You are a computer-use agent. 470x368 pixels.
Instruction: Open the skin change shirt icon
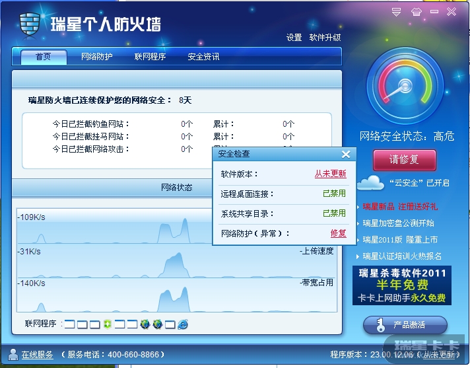coord(416,12)
